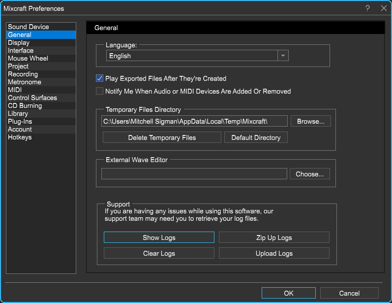This screenshot has width=392, height=303.
Task: Select Control Surfaces in the sidebar
Action: [x=41, y=98]
